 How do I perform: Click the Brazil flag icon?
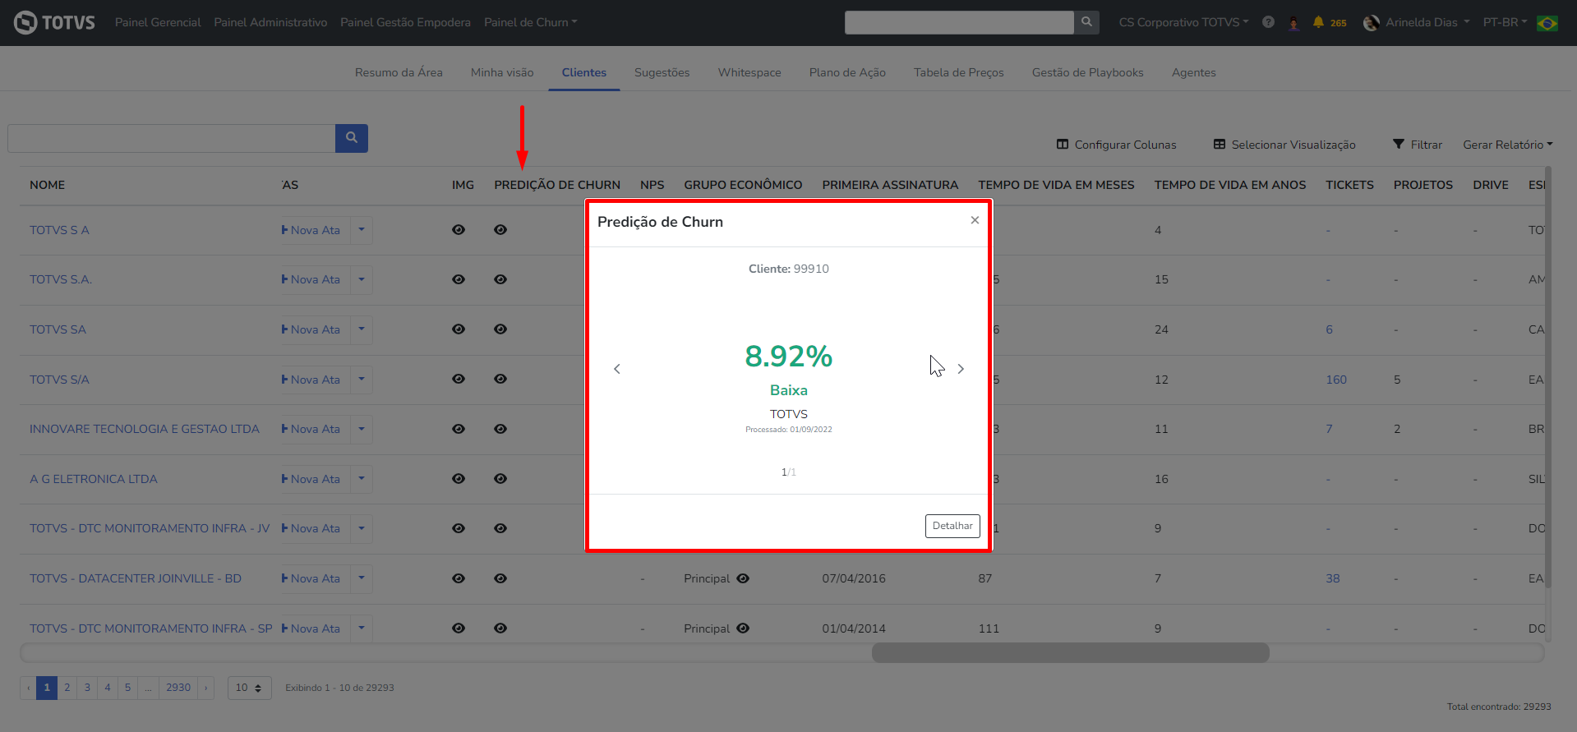coord(1547,23)
